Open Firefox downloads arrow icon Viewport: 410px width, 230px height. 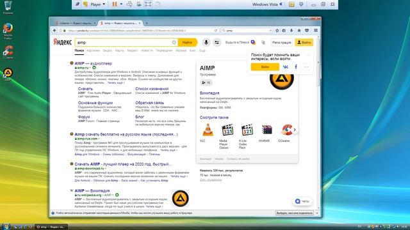coord(291,31)
